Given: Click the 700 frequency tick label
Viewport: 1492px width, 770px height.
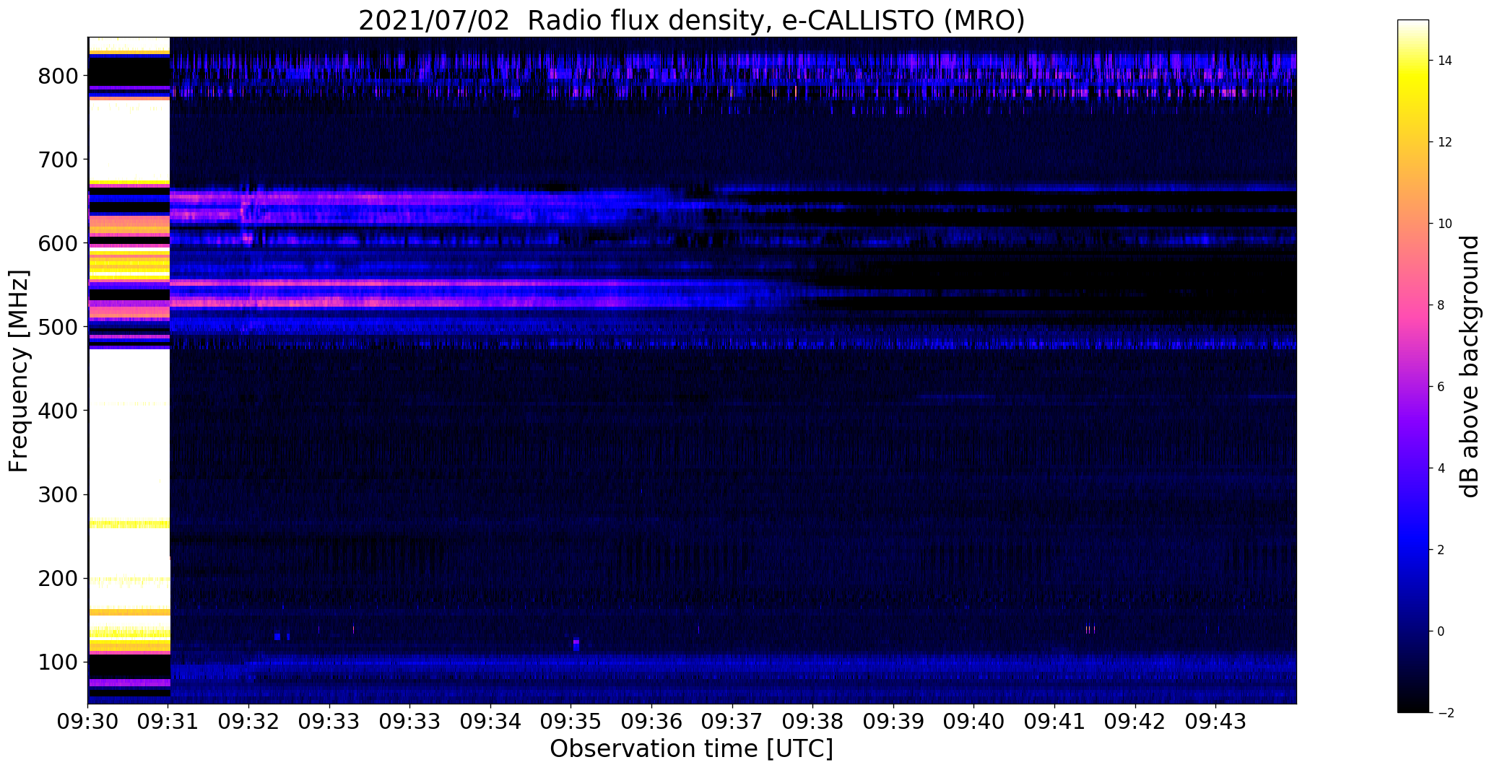Looking at the screenshot, I should click(58, 159).
